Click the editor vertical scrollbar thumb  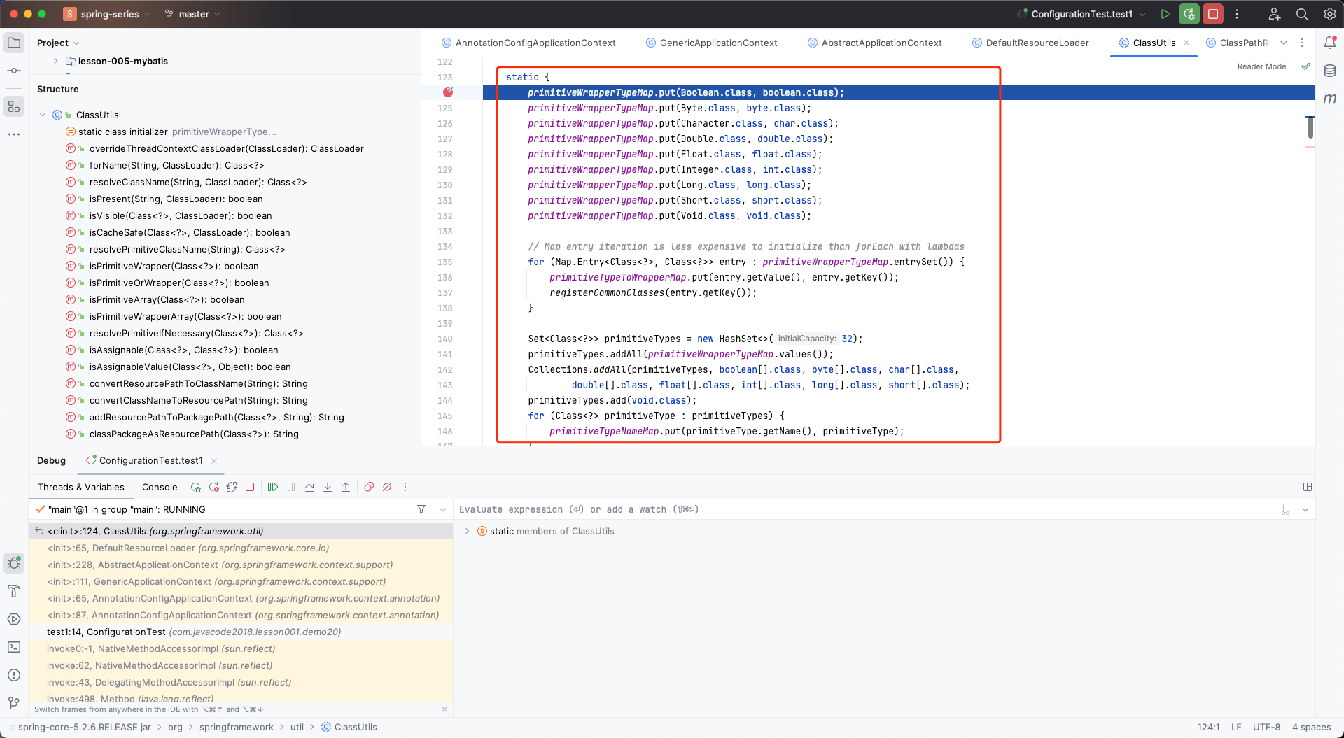coord(1310,127)
